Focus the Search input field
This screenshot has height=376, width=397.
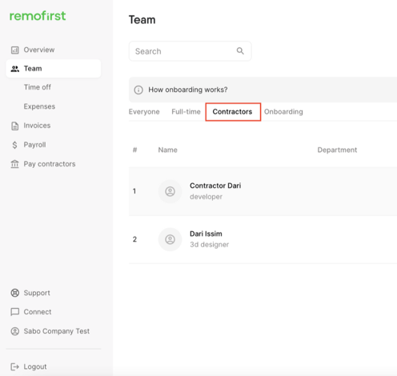(x=190, y=51)
